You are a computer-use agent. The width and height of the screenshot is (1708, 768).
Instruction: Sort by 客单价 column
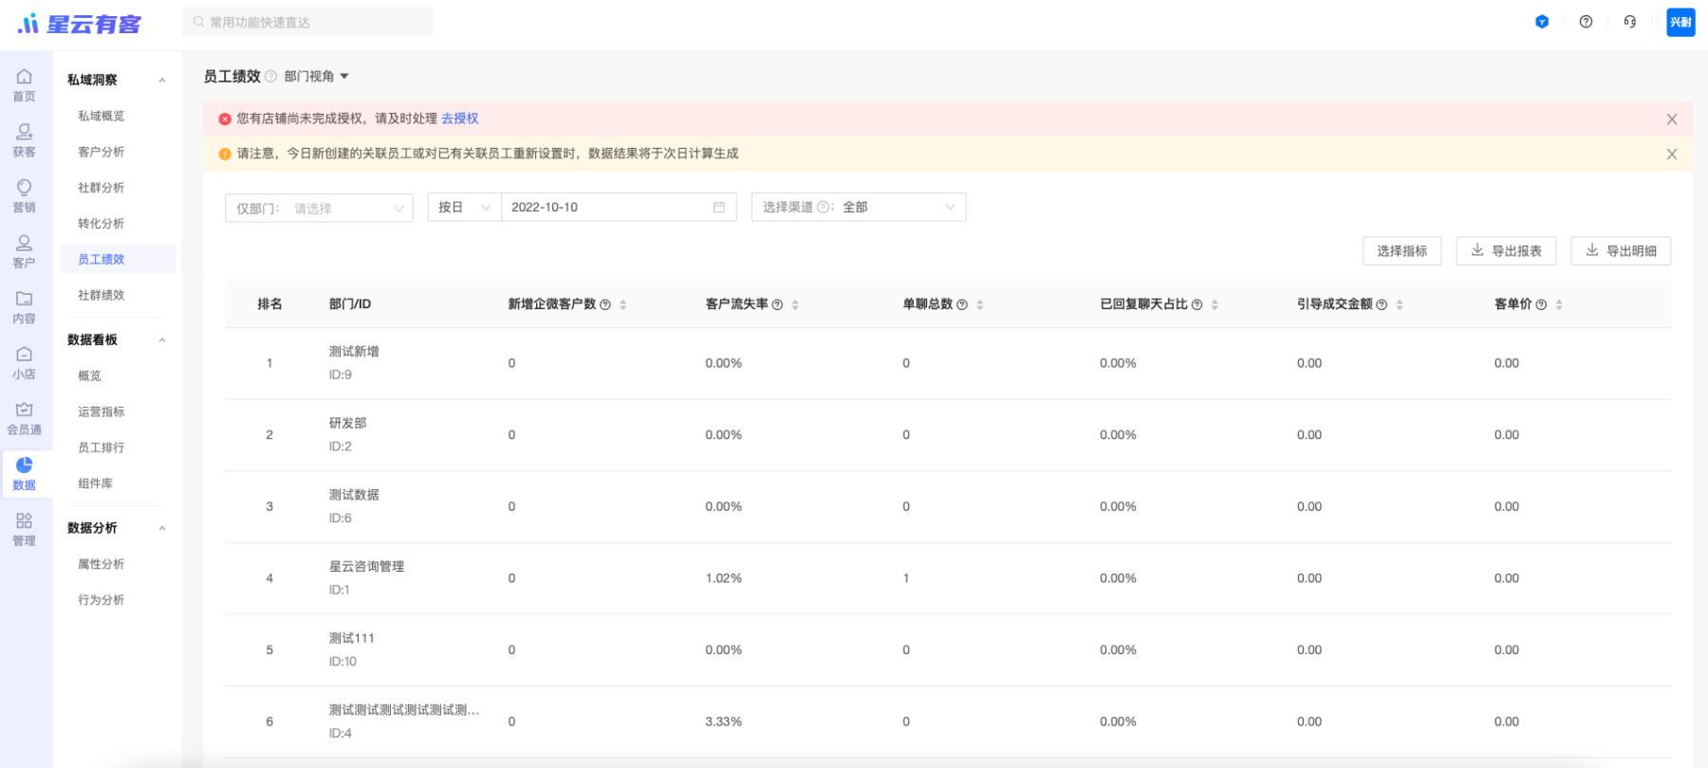point(1559,304)
